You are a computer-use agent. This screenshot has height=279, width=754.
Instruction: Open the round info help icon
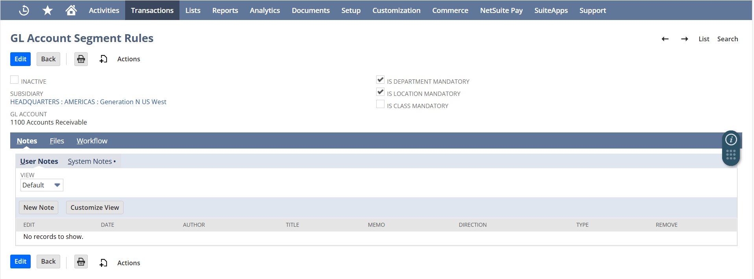tap(731, 139)
